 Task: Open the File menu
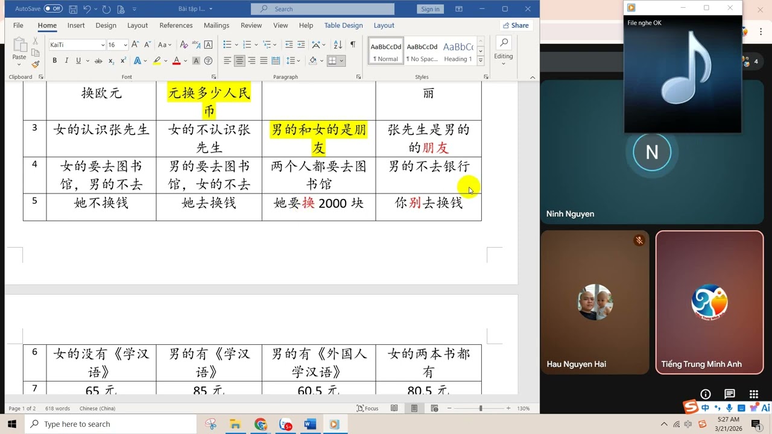18,25
